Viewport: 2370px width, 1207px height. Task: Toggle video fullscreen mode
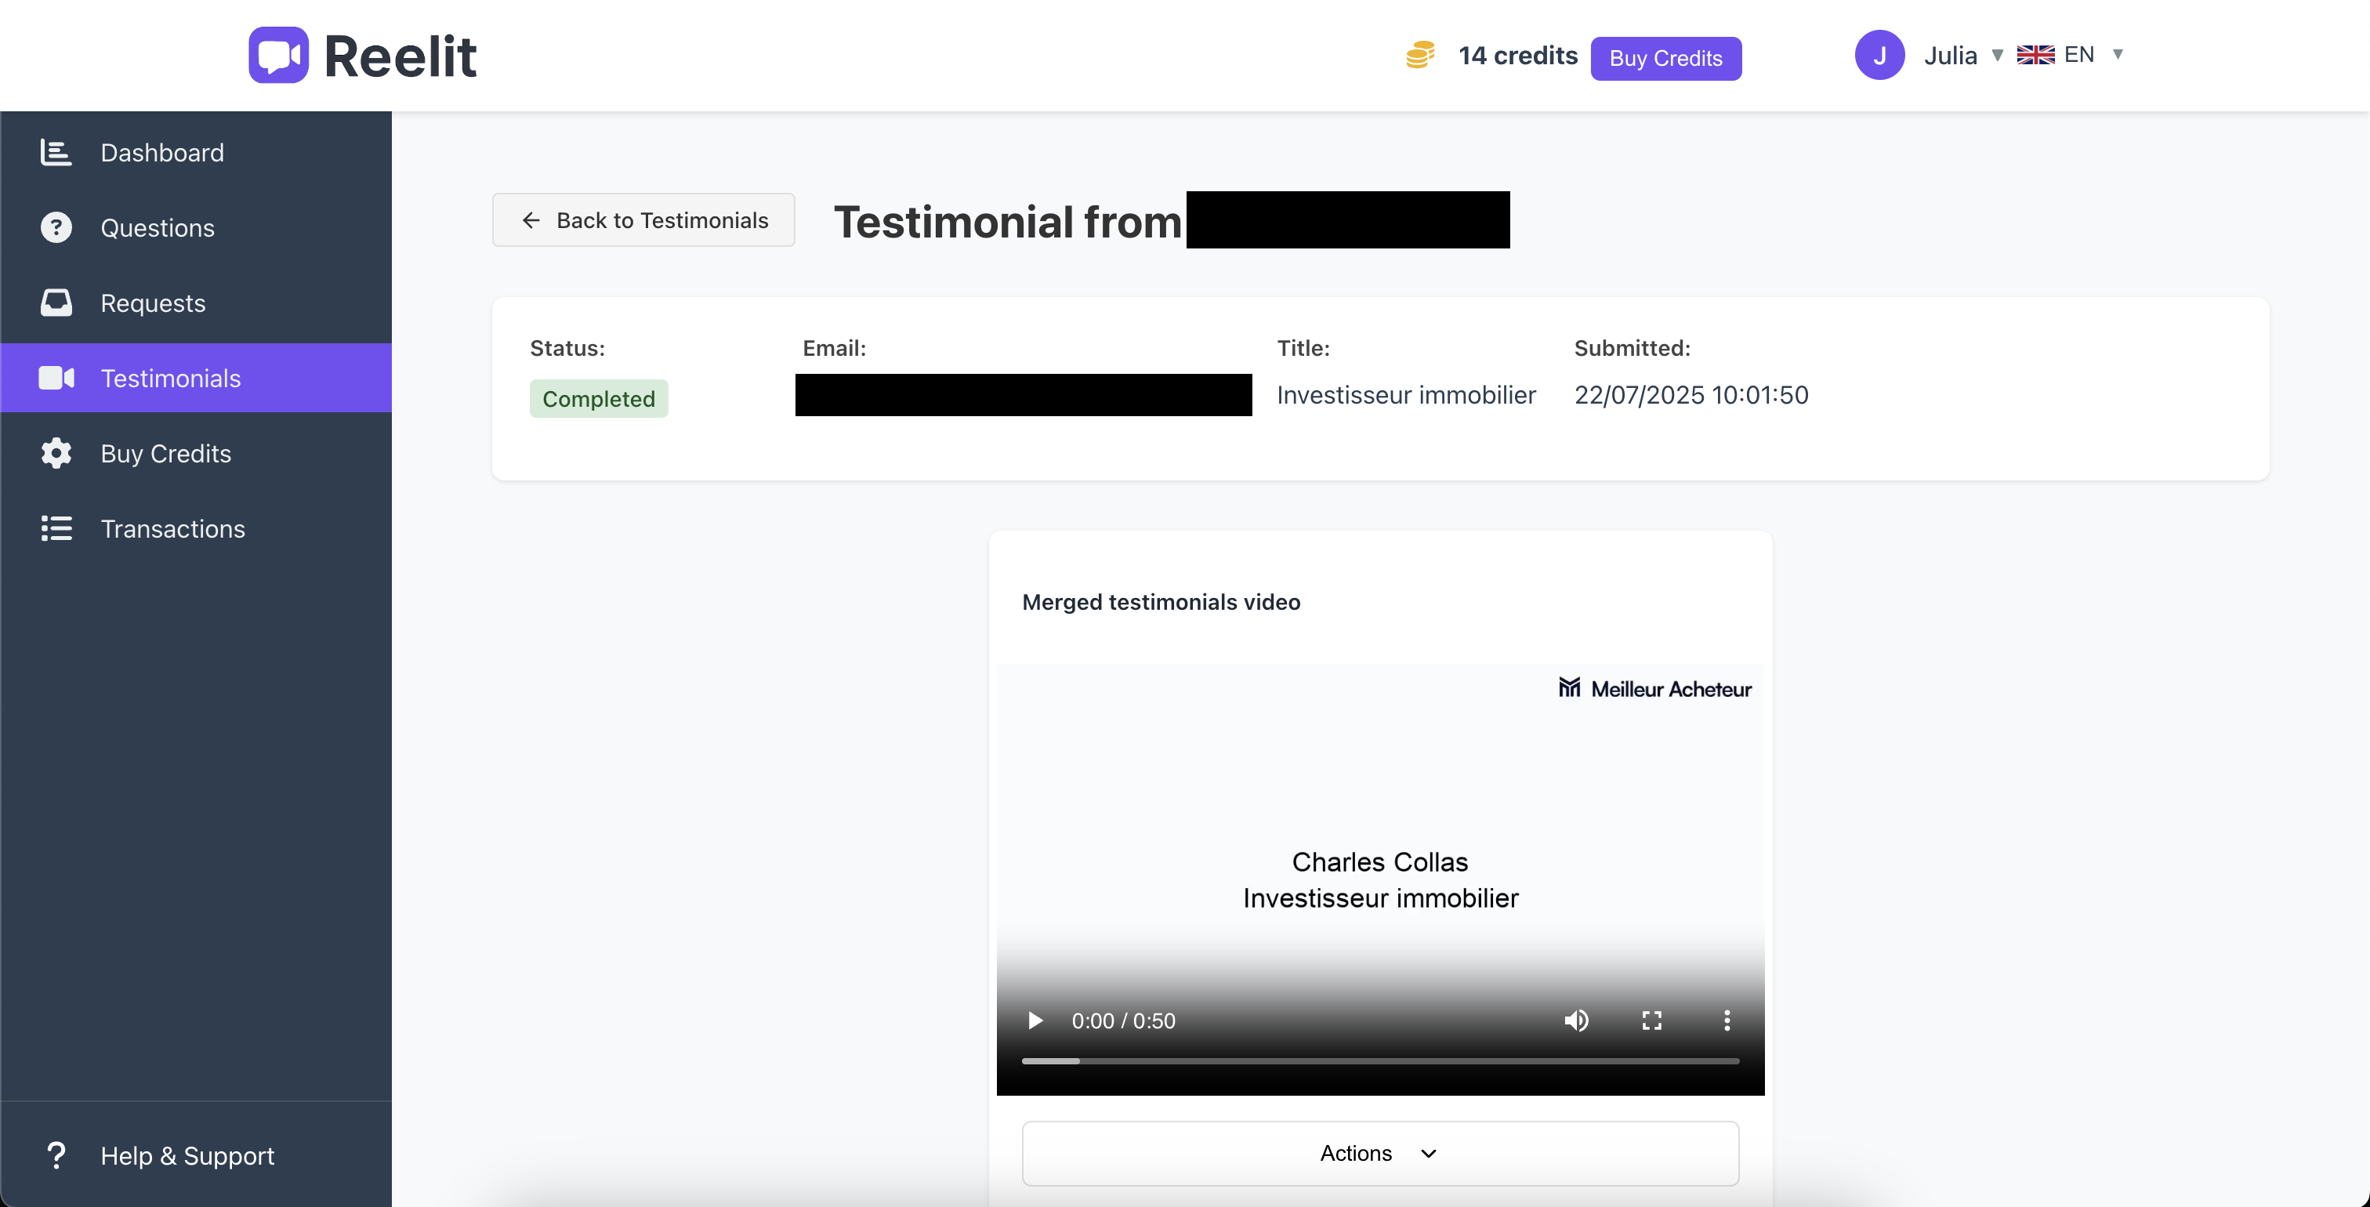(1651, 1021)
